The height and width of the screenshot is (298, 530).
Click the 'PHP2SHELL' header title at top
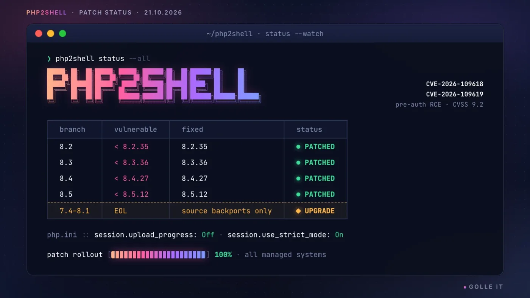pyautogui.click(x=47, y=12)
